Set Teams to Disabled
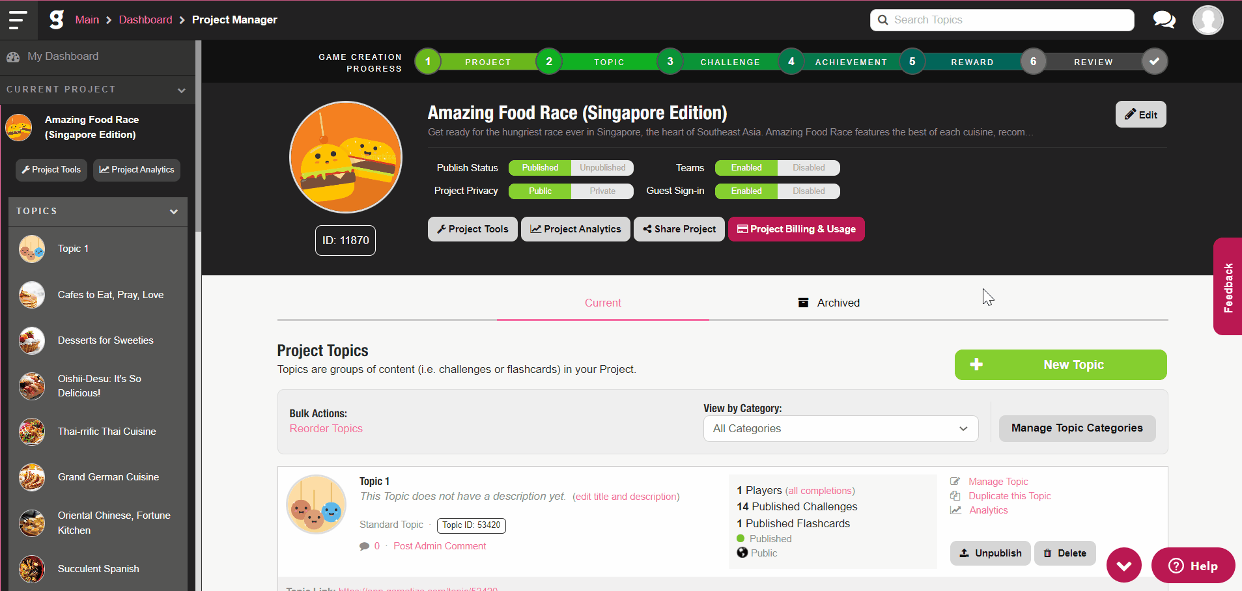 (809, 168)
